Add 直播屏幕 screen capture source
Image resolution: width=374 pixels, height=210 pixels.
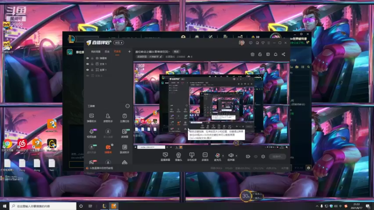165,157
